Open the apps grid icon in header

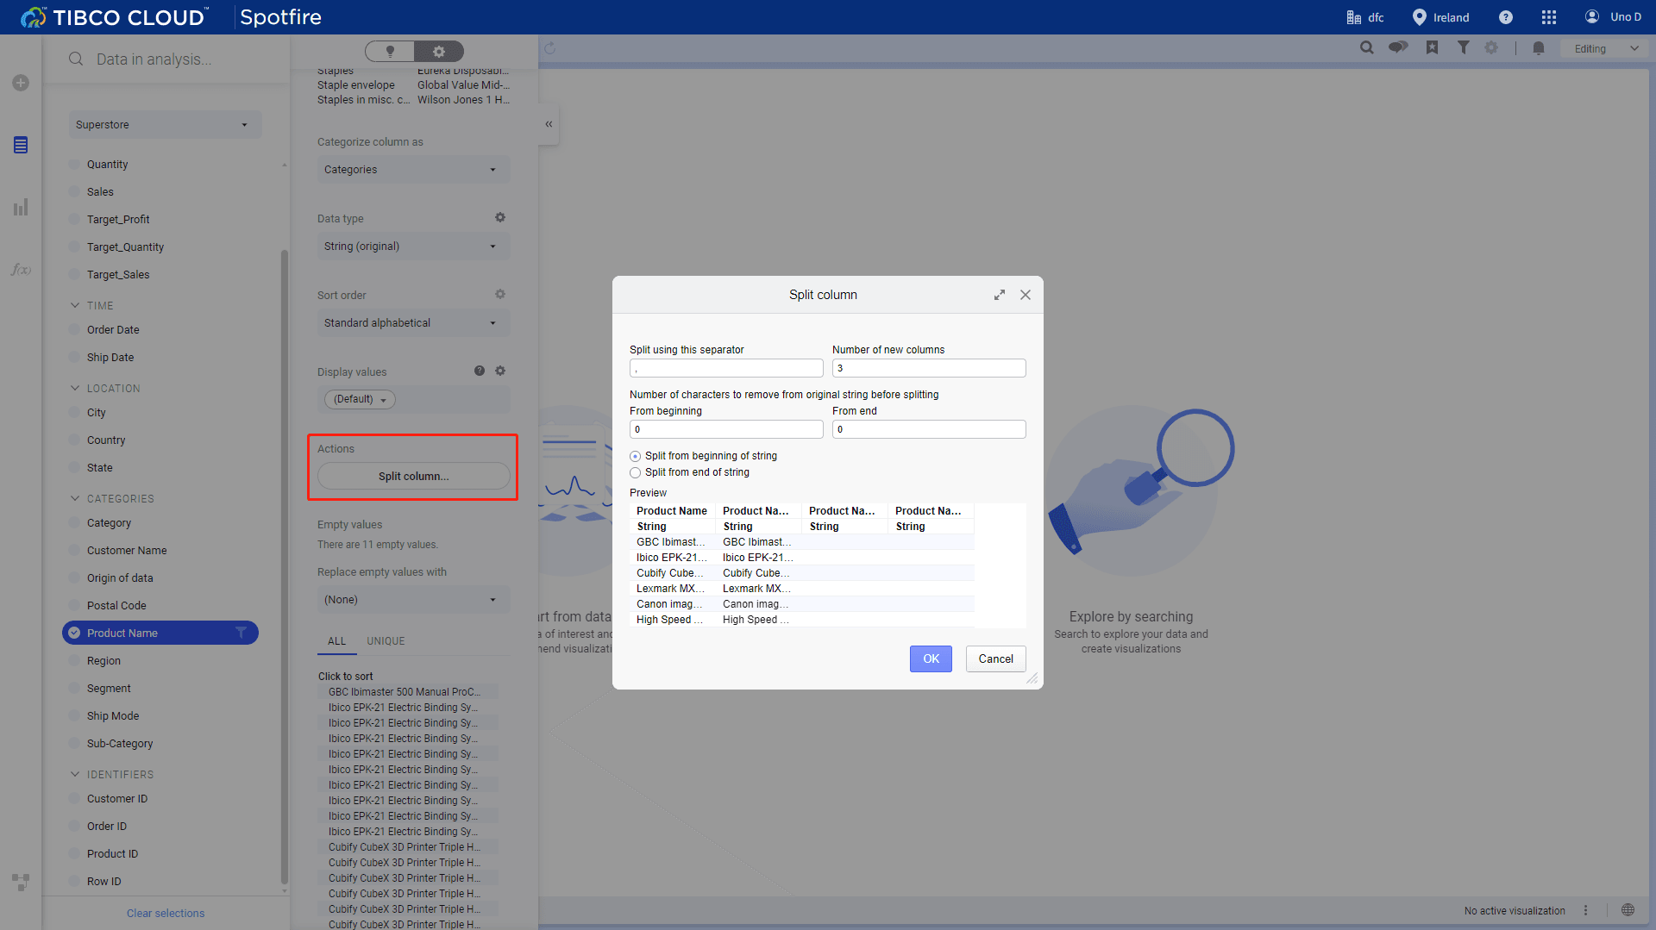pos(1549,17)
